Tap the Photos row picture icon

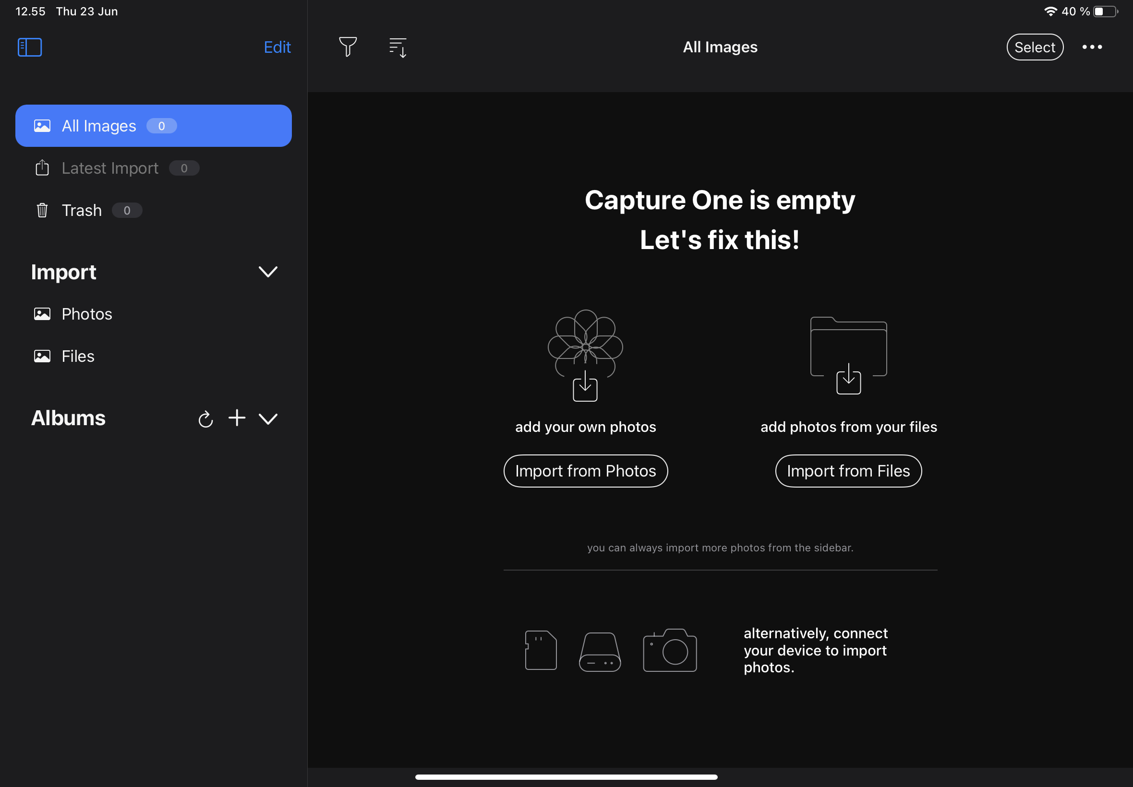(x=42, y=314)
